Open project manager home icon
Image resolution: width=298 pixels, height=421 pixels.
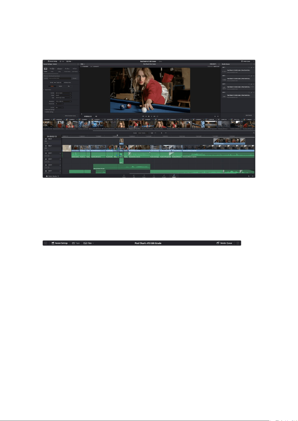coord(249,176)
